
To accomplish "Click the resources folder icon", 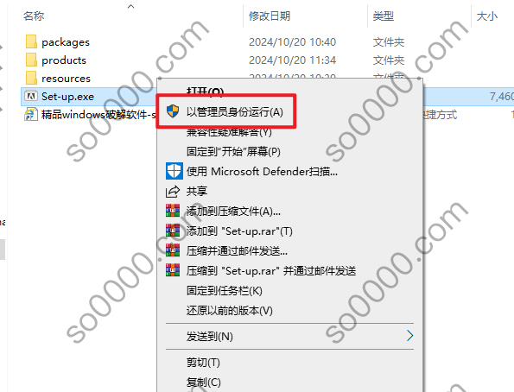I will click(x=31, y=78).
